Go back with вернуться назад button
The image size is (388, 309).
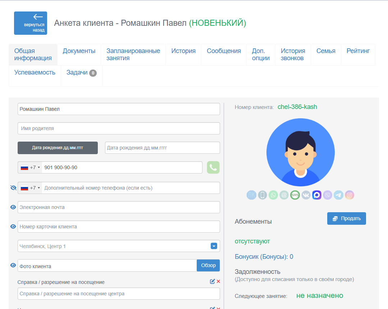click(31, 23)
